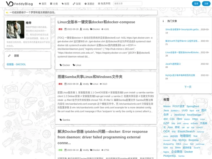
Task: Click the 注册 register button
Action: 206,4
